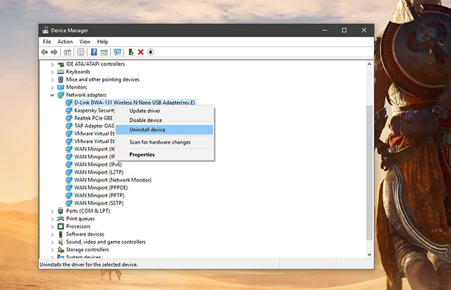The width and height of the screenshot is (451, 290).
Task: Select Update driver in context menu
Action: [x=144, y=111]
